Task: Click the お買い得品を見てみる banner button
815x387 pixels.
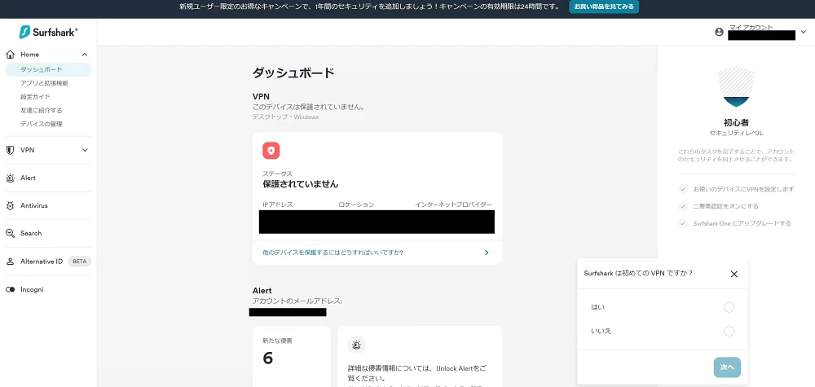Action: (604, 7)
